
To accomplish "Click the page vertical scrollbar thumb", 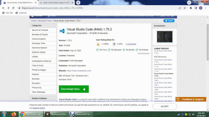I will pyautogui.click(x=208, y=42).
